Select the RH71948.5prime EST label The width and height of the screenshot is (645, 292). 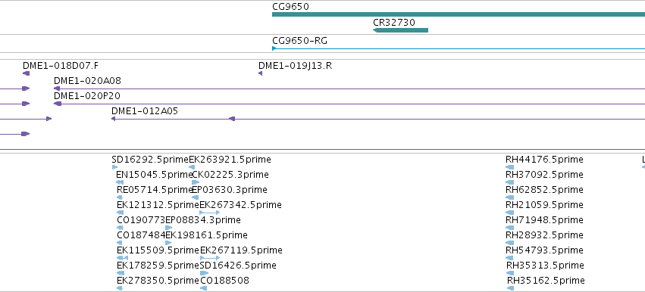pyautogui.click(x=544, y=219)
